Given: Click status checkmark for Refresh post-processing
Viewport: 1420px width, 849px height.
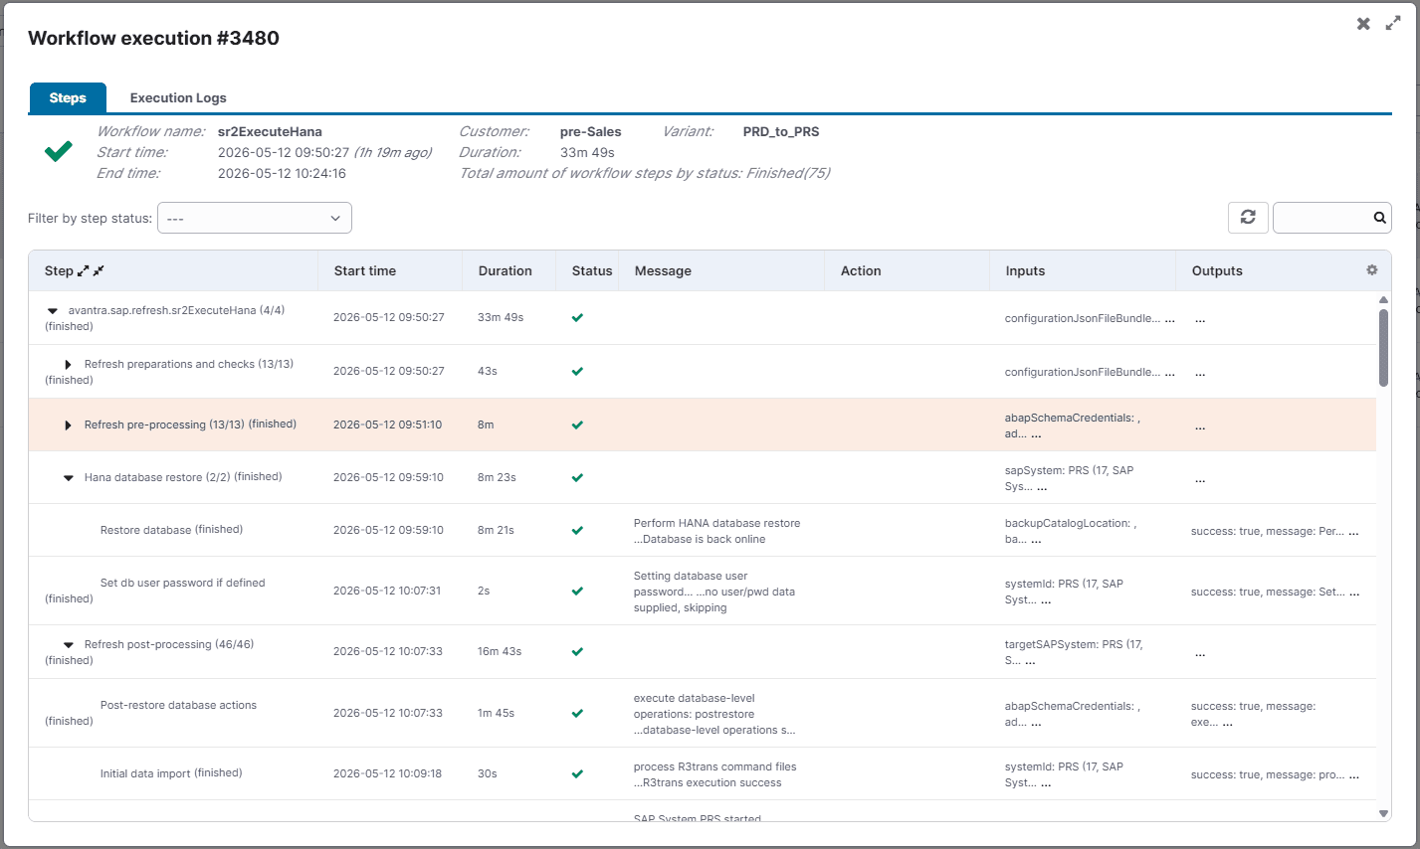Looking at the screenshot, I should 577,652.
